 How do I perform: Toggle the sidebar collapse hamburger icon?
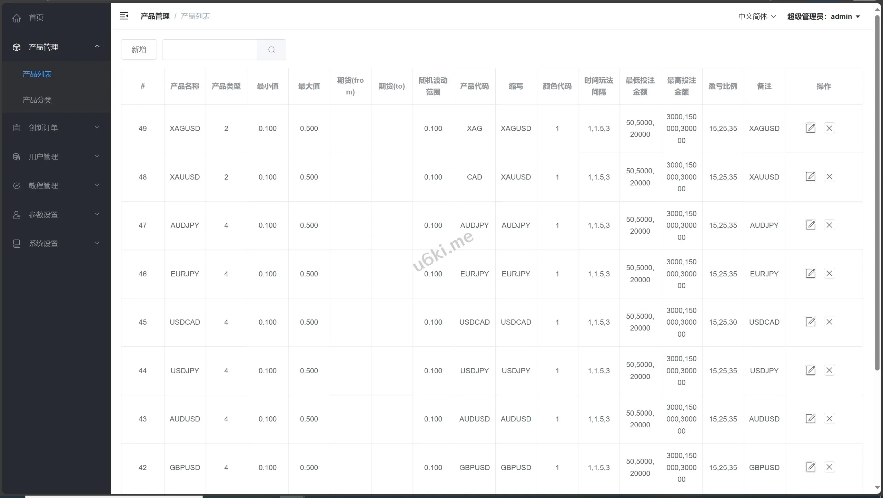pyautogui.click(x=124, y=16)
